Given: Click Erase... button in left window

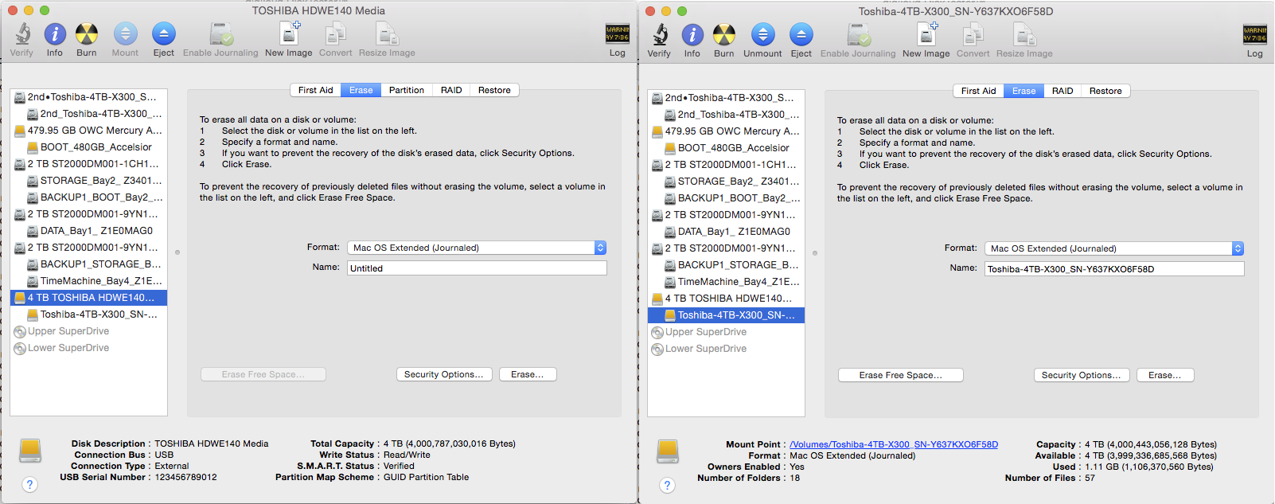Looking at the screenshot, I should [528, 374].
